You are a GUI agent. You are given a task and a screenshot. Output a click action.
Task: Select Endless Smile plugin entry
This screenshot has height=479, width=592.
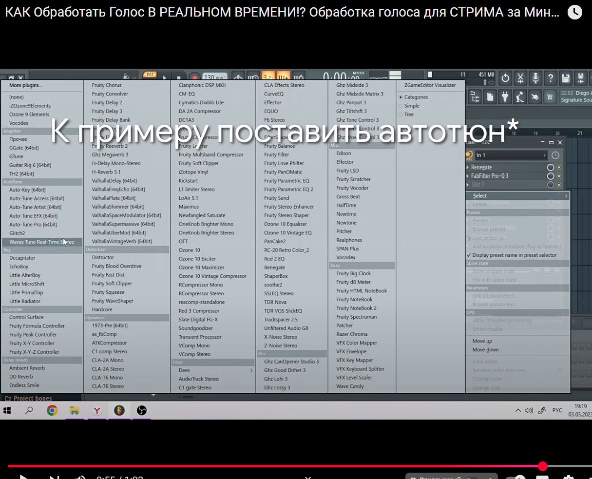click(x=24, y=385)
